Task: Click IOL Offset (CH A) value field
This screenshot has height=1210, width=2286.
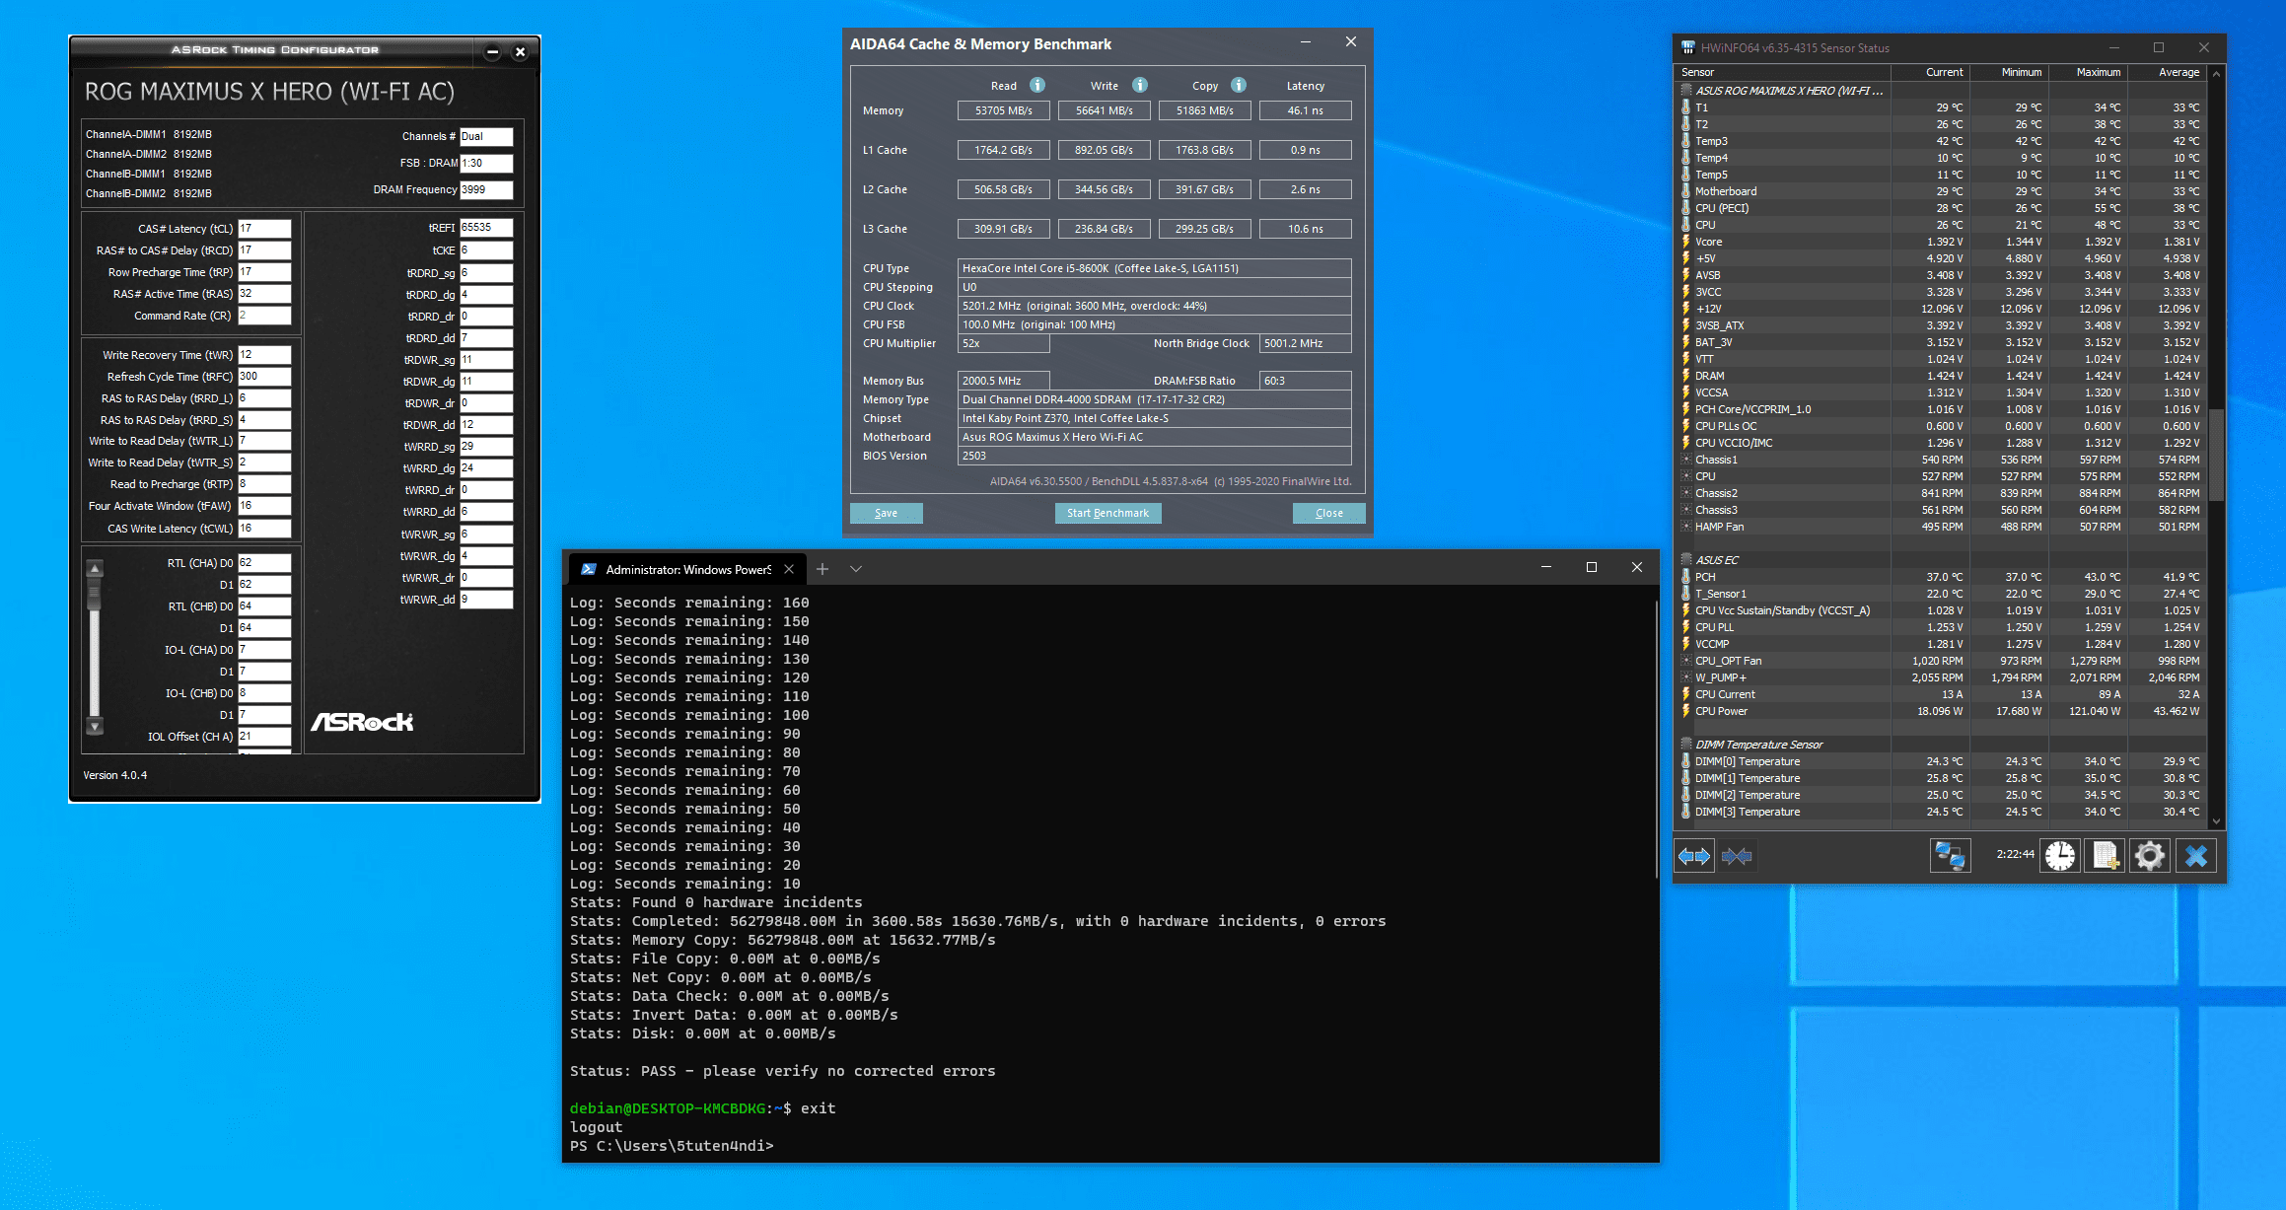Action: tap(264, 736)
